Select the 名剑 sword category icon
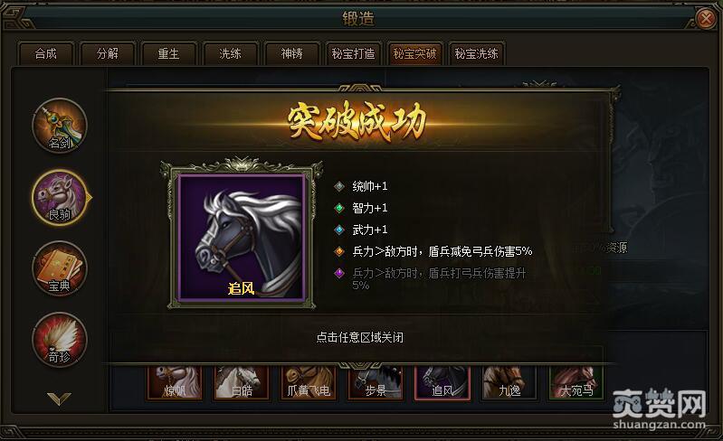 [60, 126]
